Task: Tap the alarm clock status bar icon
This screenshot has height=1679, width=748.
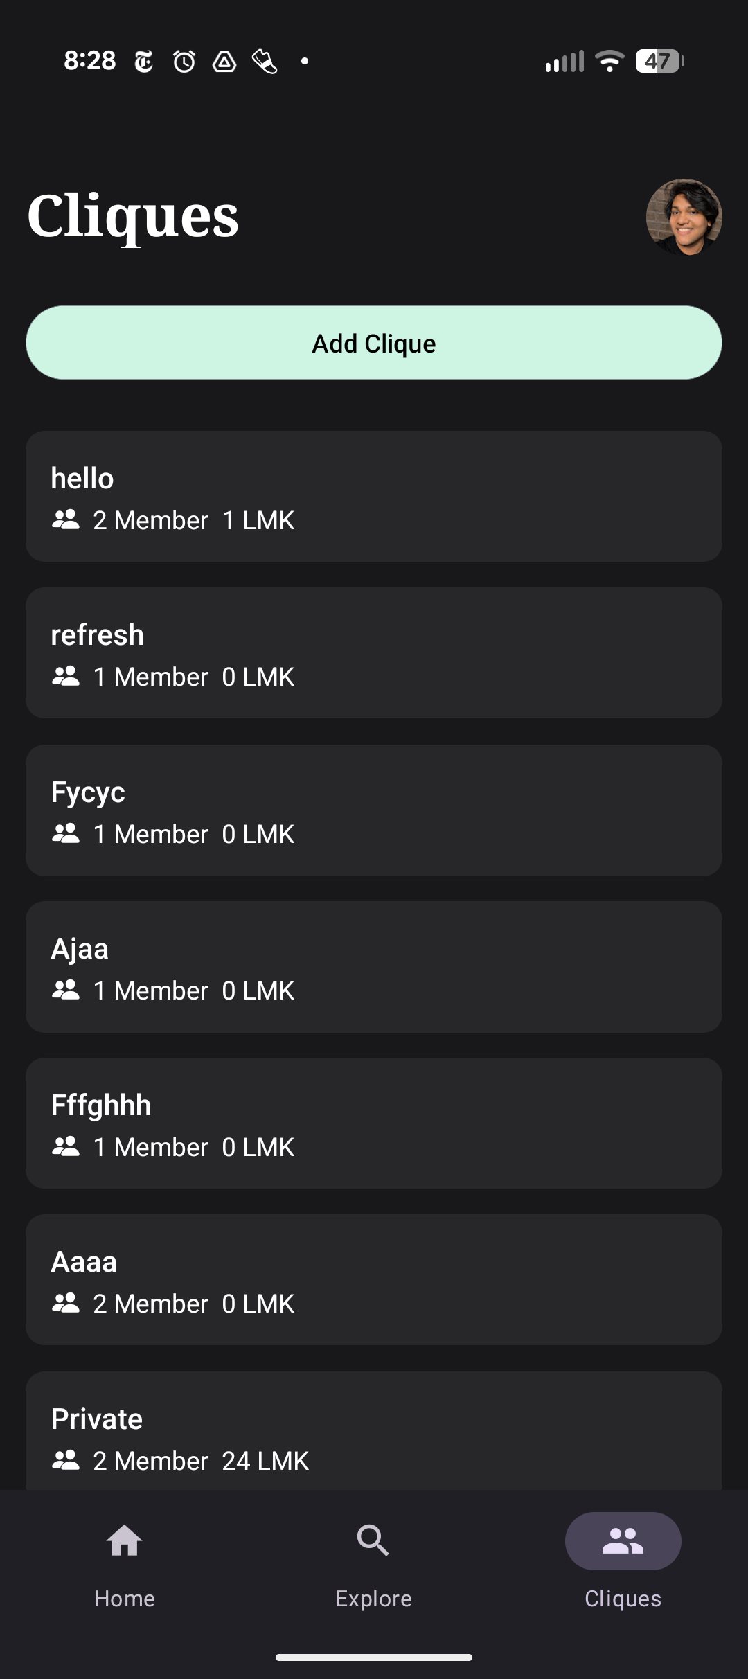Action: [x=184, y=62]
